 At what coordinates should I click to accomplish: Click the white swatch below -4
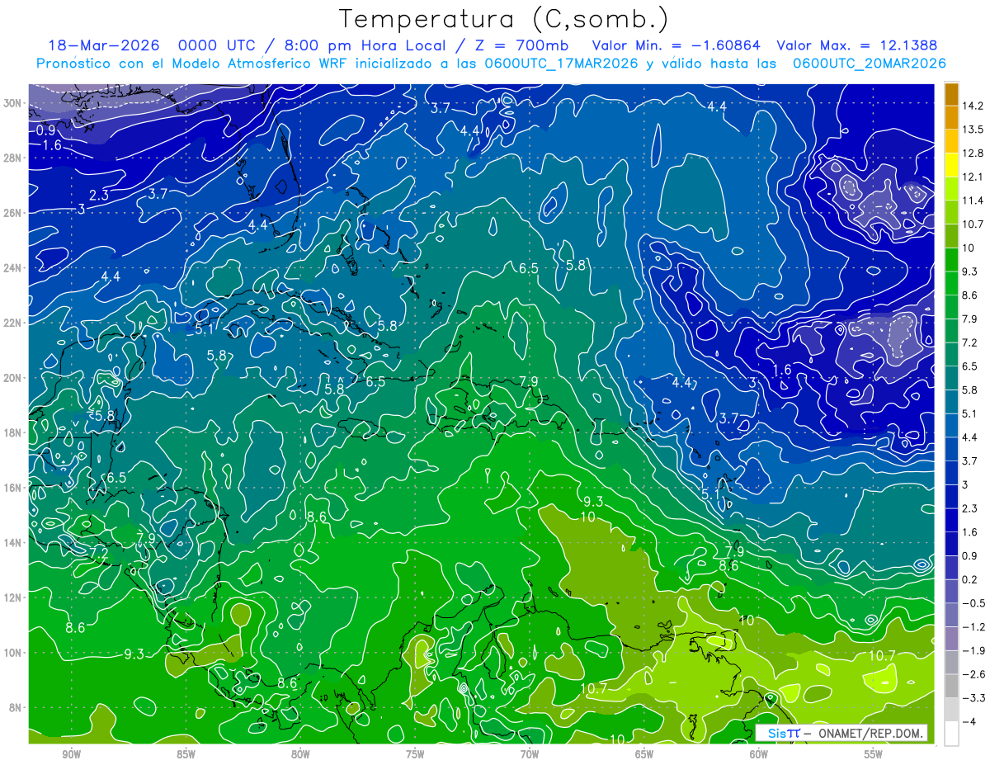951,734
